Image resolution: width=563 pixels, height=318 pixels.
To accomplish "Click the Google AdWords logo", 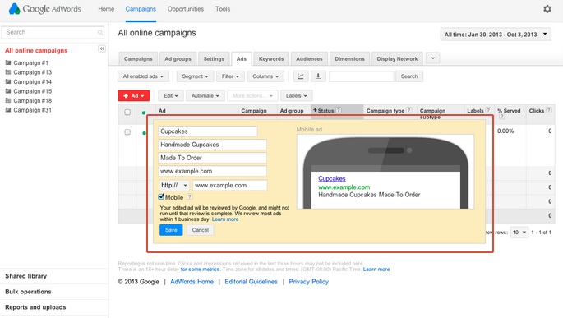I will (x=45, y=8).
